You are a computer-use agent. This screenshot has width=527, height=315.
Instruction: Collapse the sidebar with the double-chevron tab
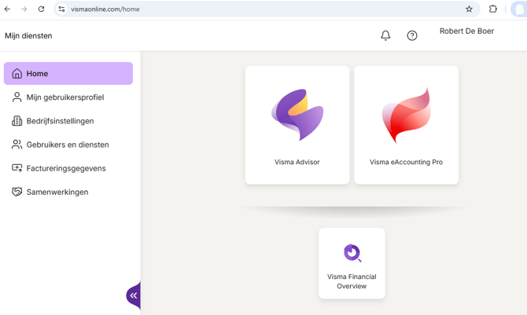pyautogui.click(x=134, y=295)
